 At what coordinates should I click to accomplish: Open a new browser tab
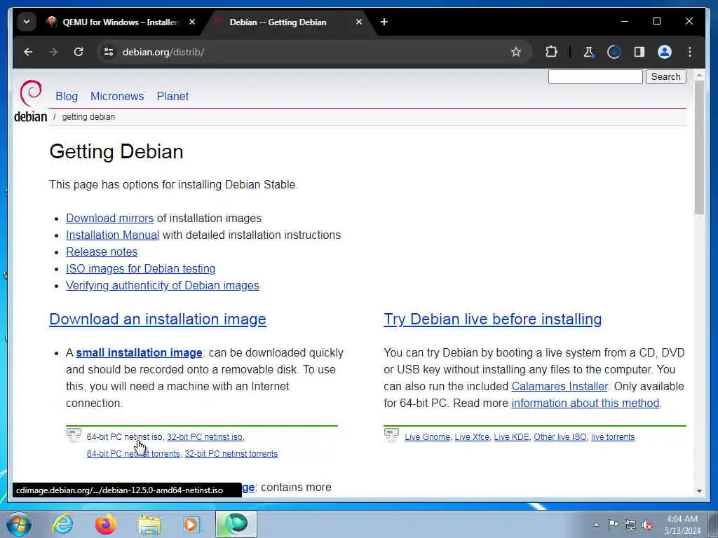pos(384,22)
